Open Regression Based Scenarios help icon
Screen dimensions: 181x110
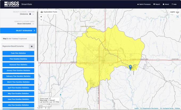tap(32, 46)
